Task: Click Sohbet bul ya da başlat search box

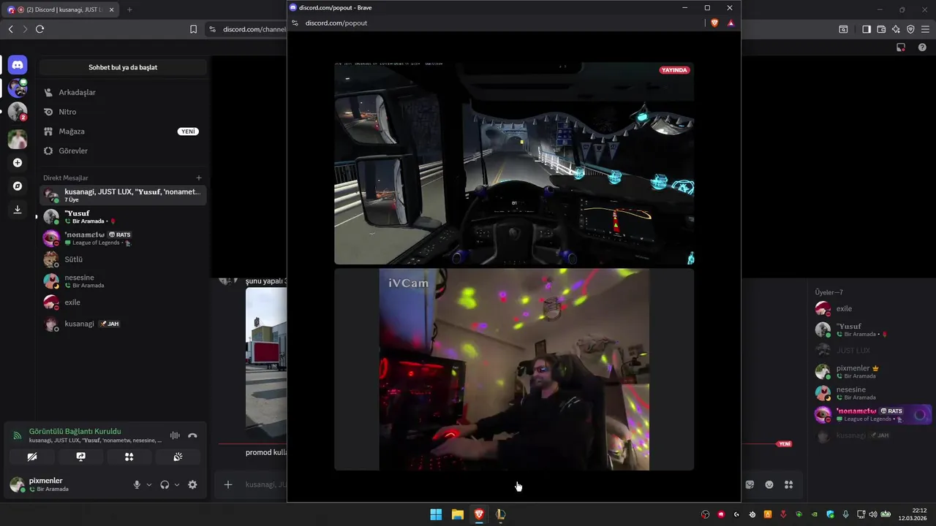Action: point(123,67)
